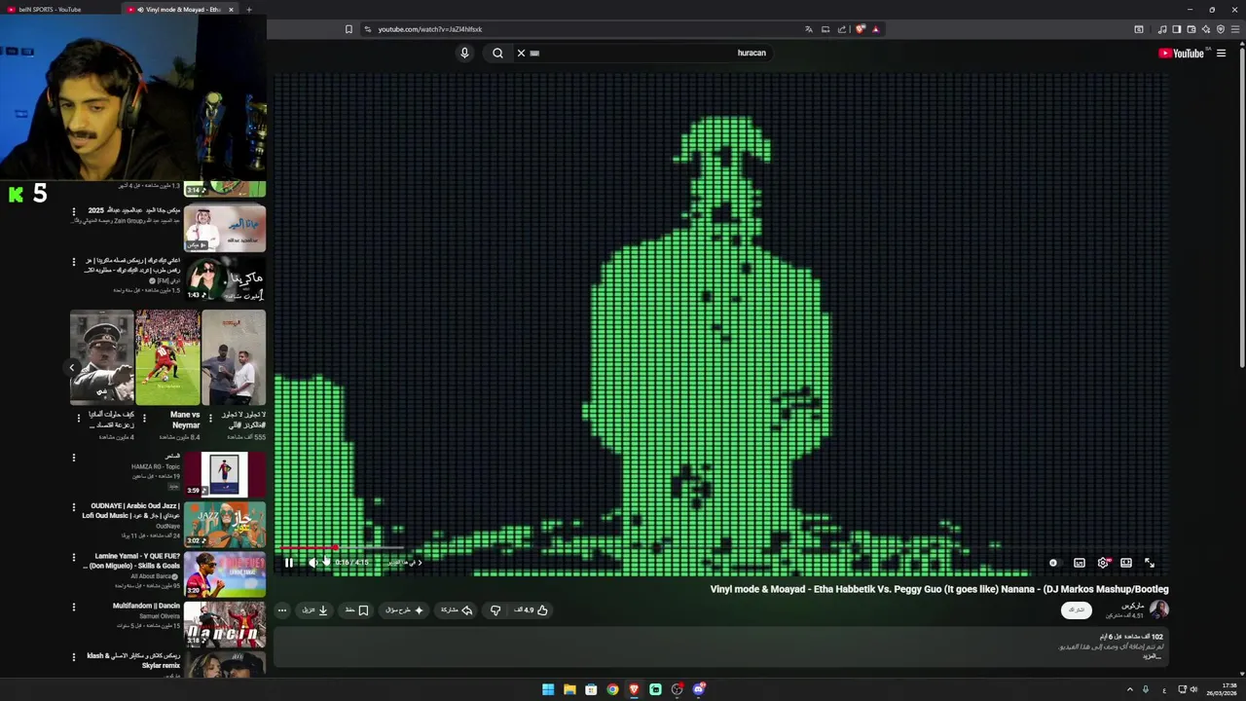Open the 'Lamine Yamal - Y QUE FUE?' thumbnail
Image resolution: width=1246 pixels, height=701 pixels.
click(224, 574)
